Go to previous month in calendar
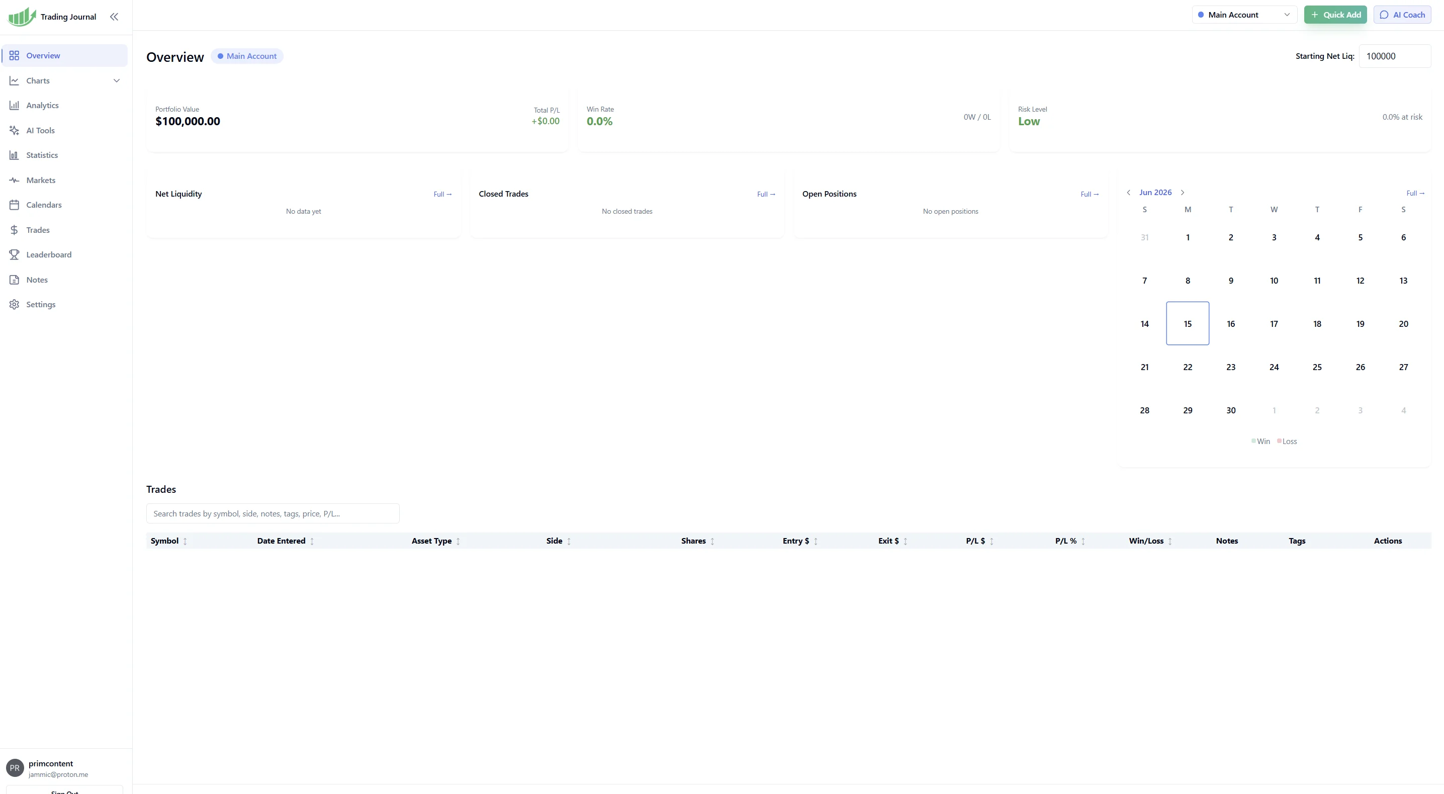This screenshot has height=794, width=1444. pos(1128,192)
